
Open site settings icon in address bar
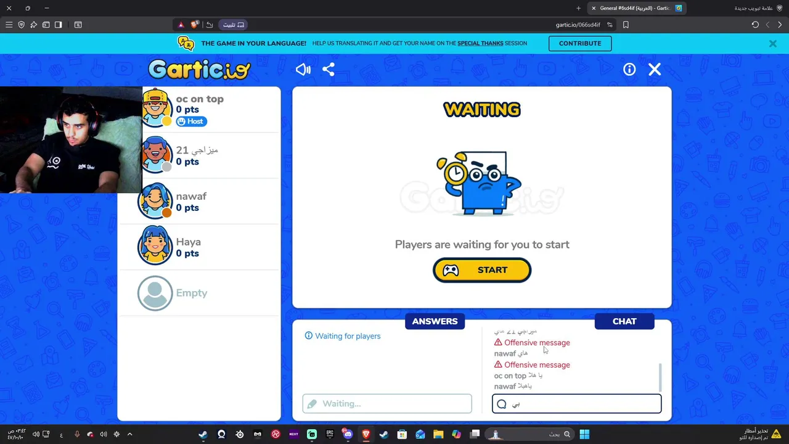610,25
